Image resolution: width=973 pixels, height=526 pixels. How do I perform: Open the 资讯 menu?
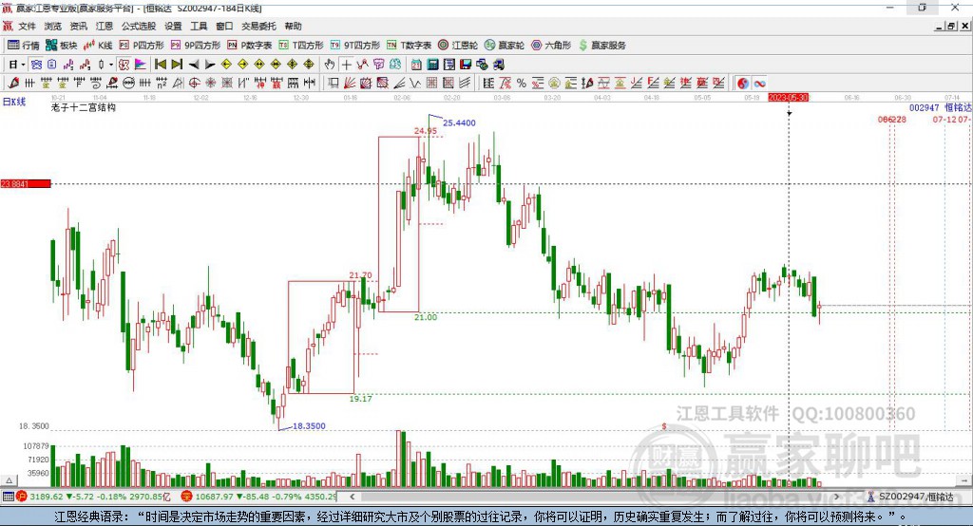pos(78,26)
